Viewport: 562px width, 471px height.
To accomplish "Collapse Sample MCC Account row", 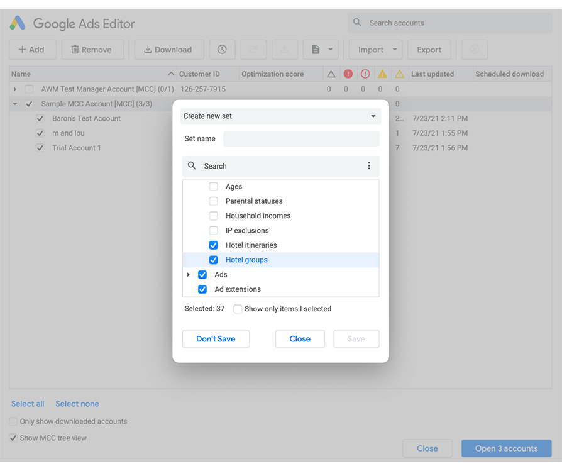I will (x=15, y=104).
